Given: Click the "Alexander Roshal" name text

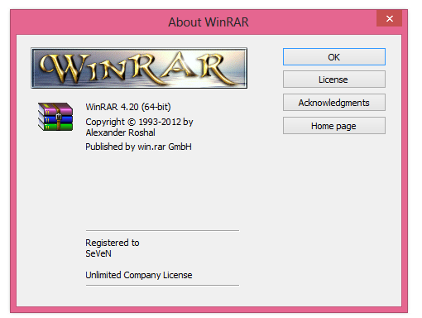Looking at the screenshot, I should coord(120,132).
